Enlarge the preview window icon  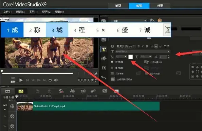[x=96, y=74]
